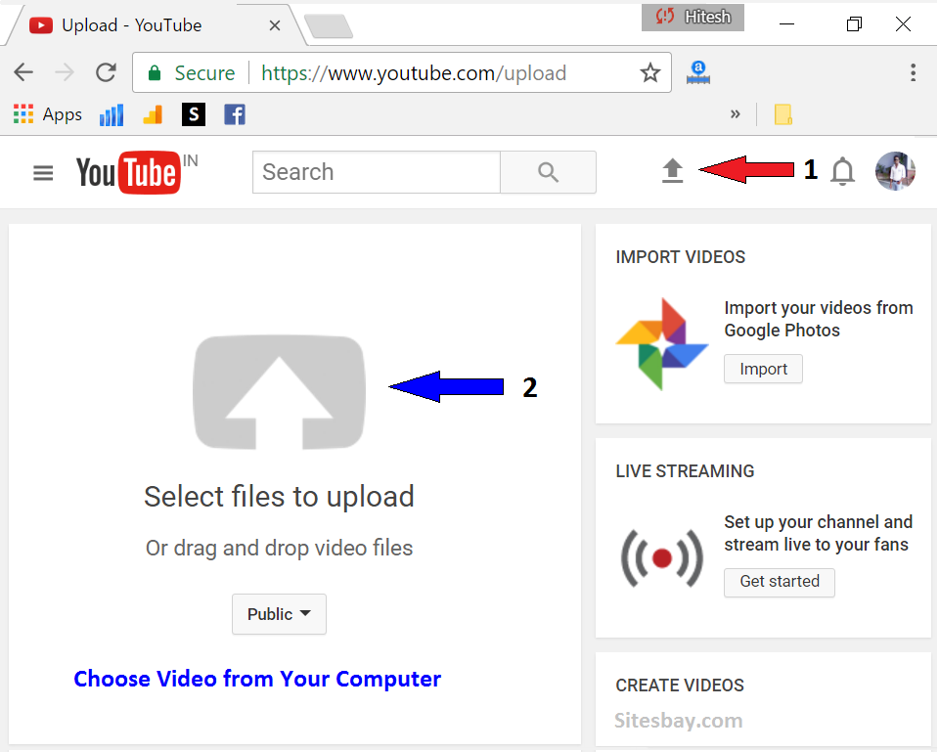The width and height of the screenshot is (939, 752).
Task: Click 'Import your videos from Google Photos' text
Action: (x=818, y=319)
